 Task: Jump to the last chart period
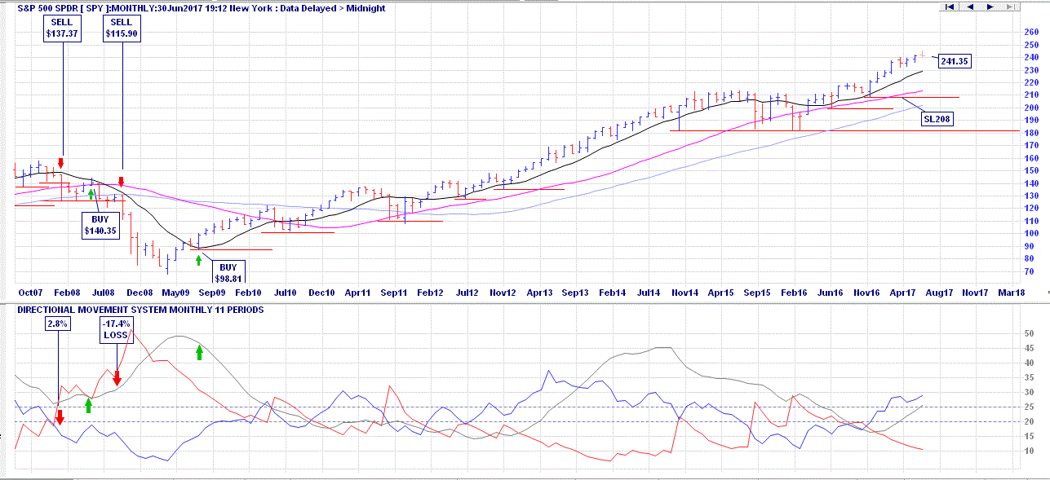point(1009,7)
